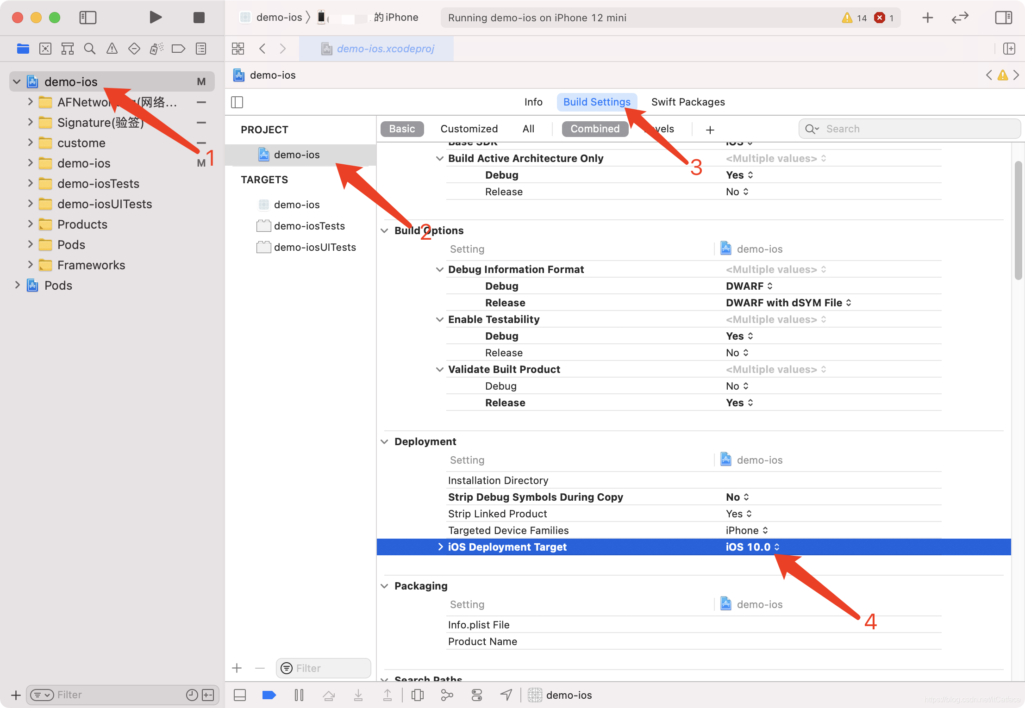
Task: Collapse the Deployment section
Action: 384,441
